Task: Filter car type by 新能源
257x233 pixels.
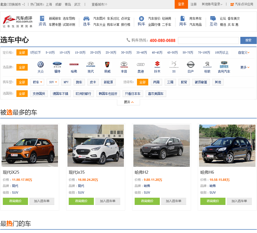Action: tap(108, 82)
